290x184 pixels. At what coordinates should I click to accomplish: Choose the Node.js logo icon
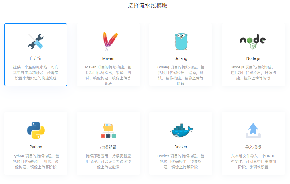pyautogui.click(x=253, y=42)
